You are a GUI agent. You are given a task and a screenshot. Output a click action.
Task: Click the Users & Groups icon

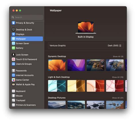[13, 64]
